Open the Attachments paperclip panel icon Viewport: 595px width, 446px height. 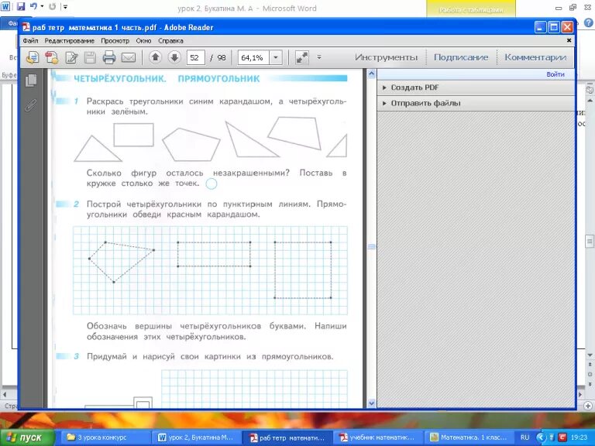click(x=31, y=105)
